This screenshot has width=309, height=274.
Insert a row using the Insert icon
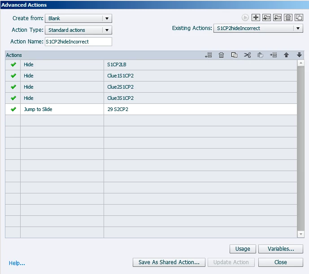(x=273, y=55)
